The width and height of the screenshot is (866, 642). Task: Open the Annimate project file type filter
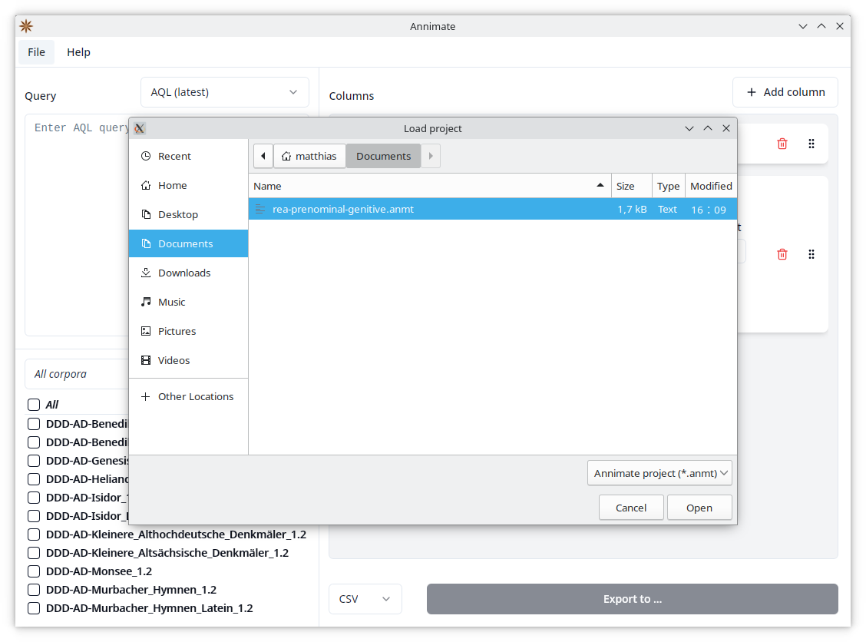coord(659,474)
